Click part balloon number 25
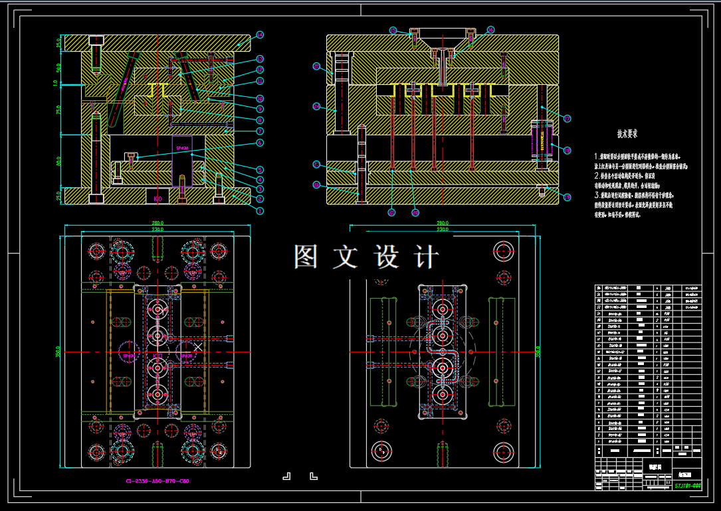Screen dimensions: 721x511 [316, 66]
